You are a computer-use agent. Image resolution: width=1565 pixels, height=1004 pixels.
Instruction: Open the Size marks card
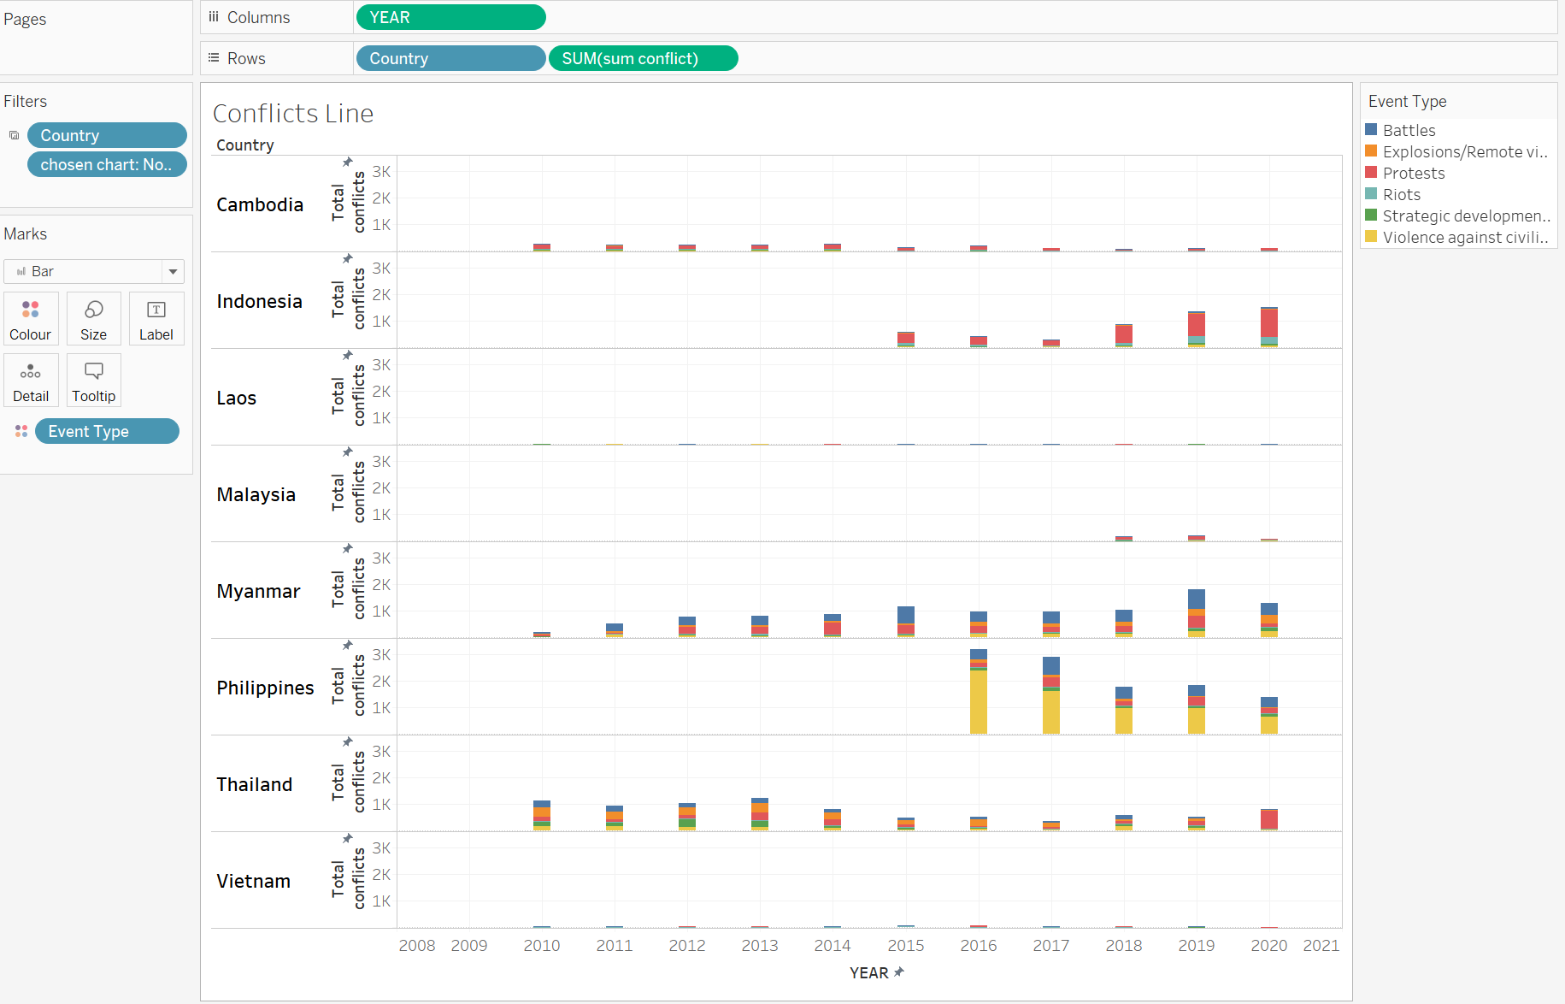[x=93, y=318]
